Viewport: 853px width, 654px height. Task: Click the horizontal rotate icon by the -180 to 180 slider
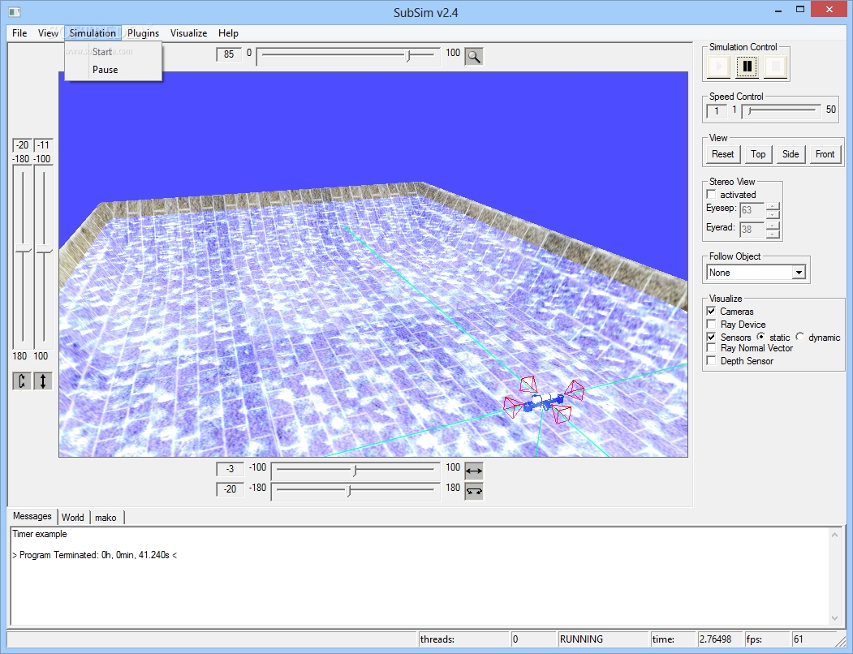click(474, 491)
